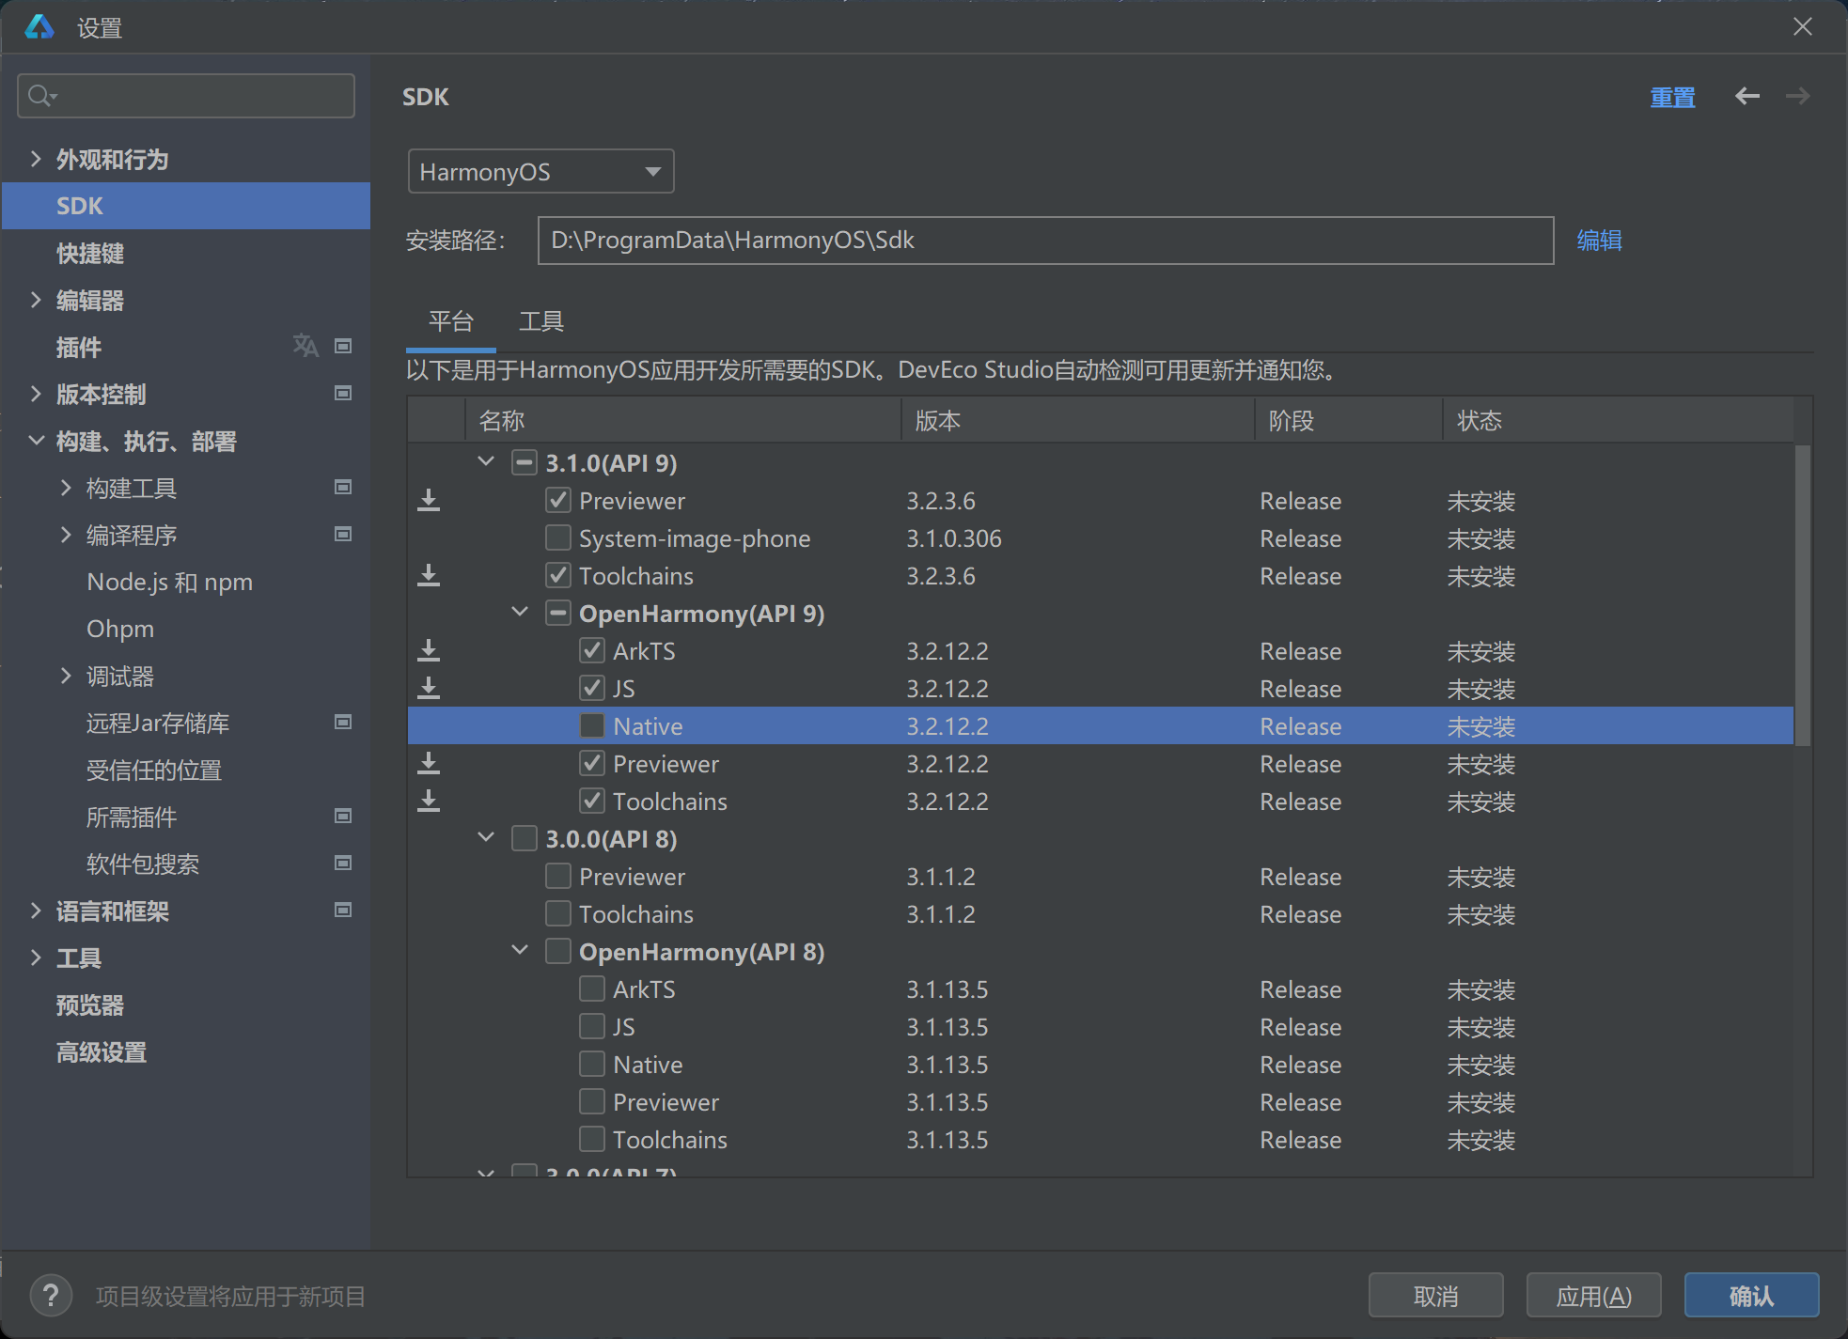The width and height of the screenshot is (1848, 1339).
Task: Click the SDK list vertical scrollbar
Action: click(x=1803, y=596)
